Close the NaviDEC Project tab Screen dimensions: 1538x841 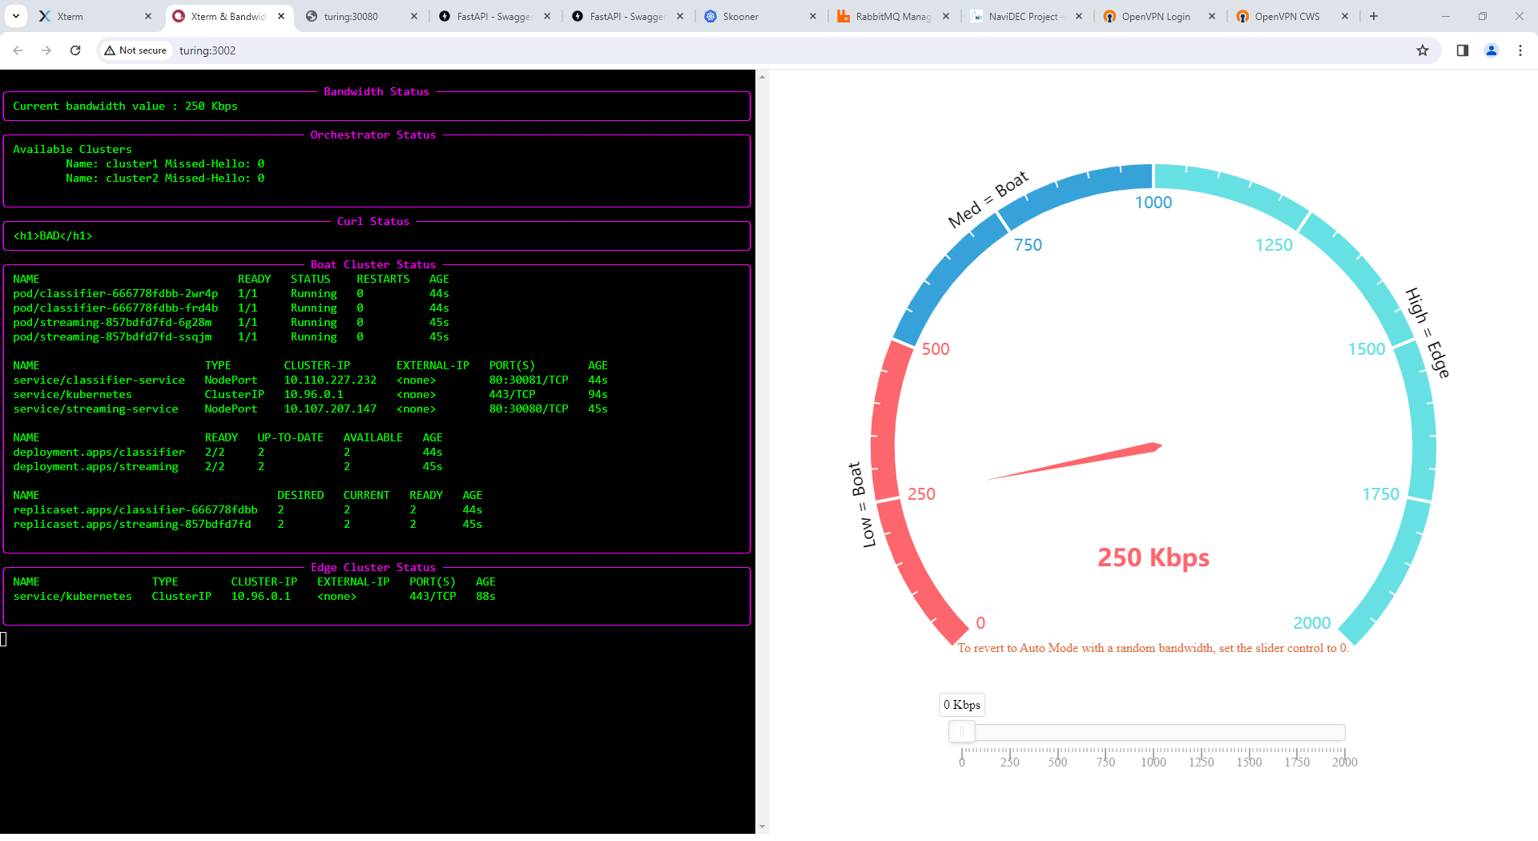click(x=1079, y=16)
